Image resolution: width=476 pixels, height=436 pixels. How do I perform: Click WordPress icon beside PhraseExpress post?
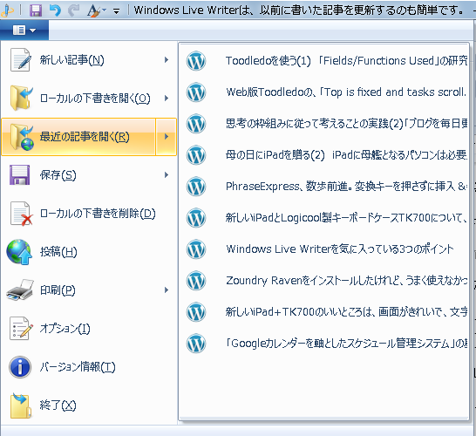coord(196,187)
